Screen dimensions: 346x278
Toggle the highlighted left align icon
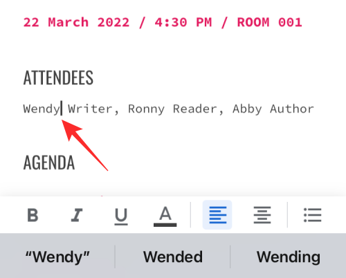tap(217, 215)
